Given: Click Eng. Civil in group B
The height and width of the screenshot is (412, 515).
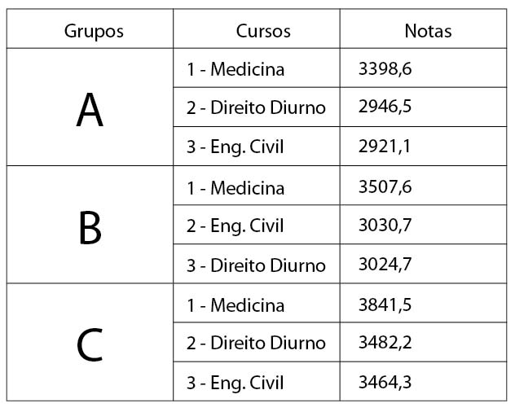Looking at the screenshot, I should 235,226.
